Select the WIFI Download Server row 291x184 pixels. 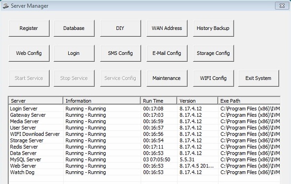pos(145,134)
